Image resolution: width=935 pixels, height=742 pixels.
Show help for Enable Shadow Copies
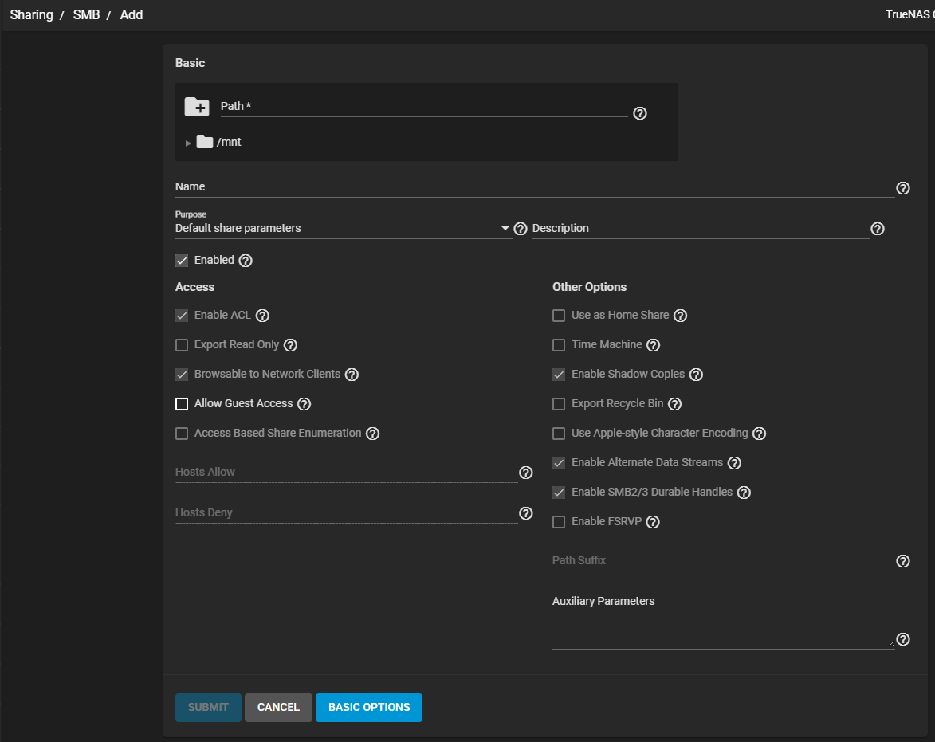[696, 375]
